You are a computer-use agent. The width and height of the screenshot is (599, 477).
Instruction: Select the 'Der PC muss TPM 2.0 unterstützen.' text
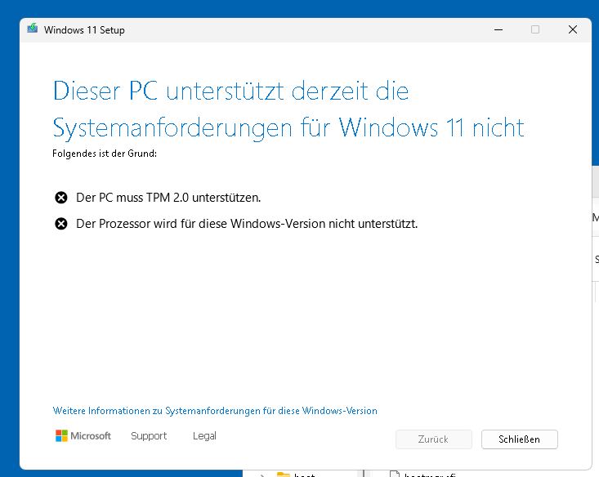tap(168, 198)
